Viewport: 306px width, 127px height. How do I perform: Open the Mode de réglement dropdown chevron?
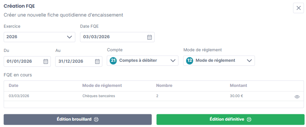point(249,61)
